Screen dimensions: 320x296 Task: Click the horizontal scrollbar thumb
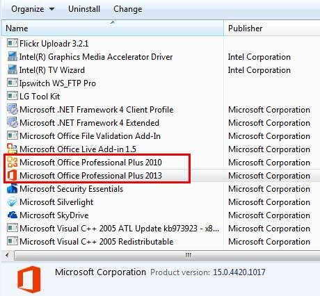(x=167, y=256)
